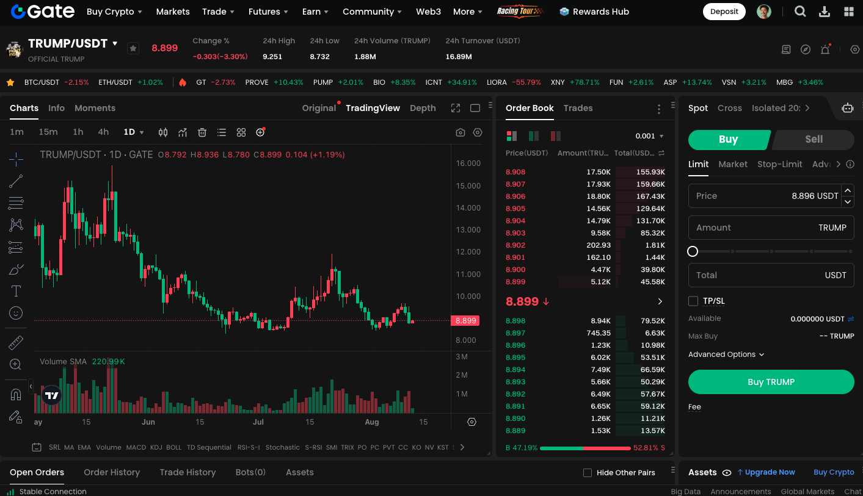Expand Advanced Options

tap(726, 354)
